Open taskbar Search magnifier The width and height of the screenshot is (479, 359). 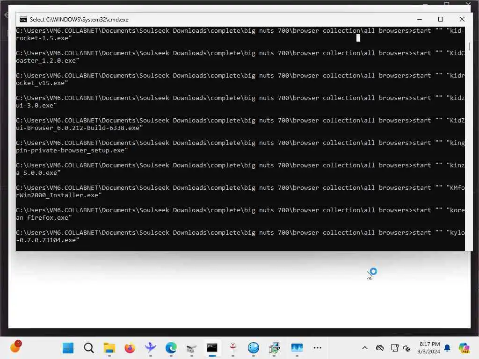click(89, 348)
